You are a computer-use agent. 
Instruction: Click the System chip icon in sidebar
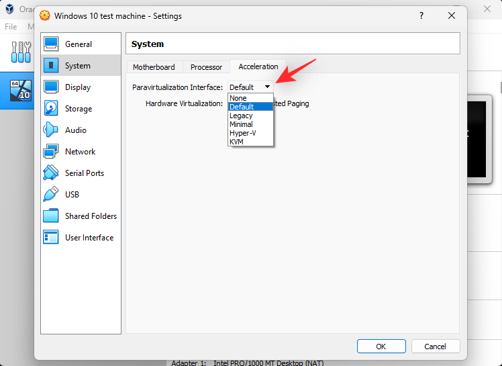coord(51,65)
